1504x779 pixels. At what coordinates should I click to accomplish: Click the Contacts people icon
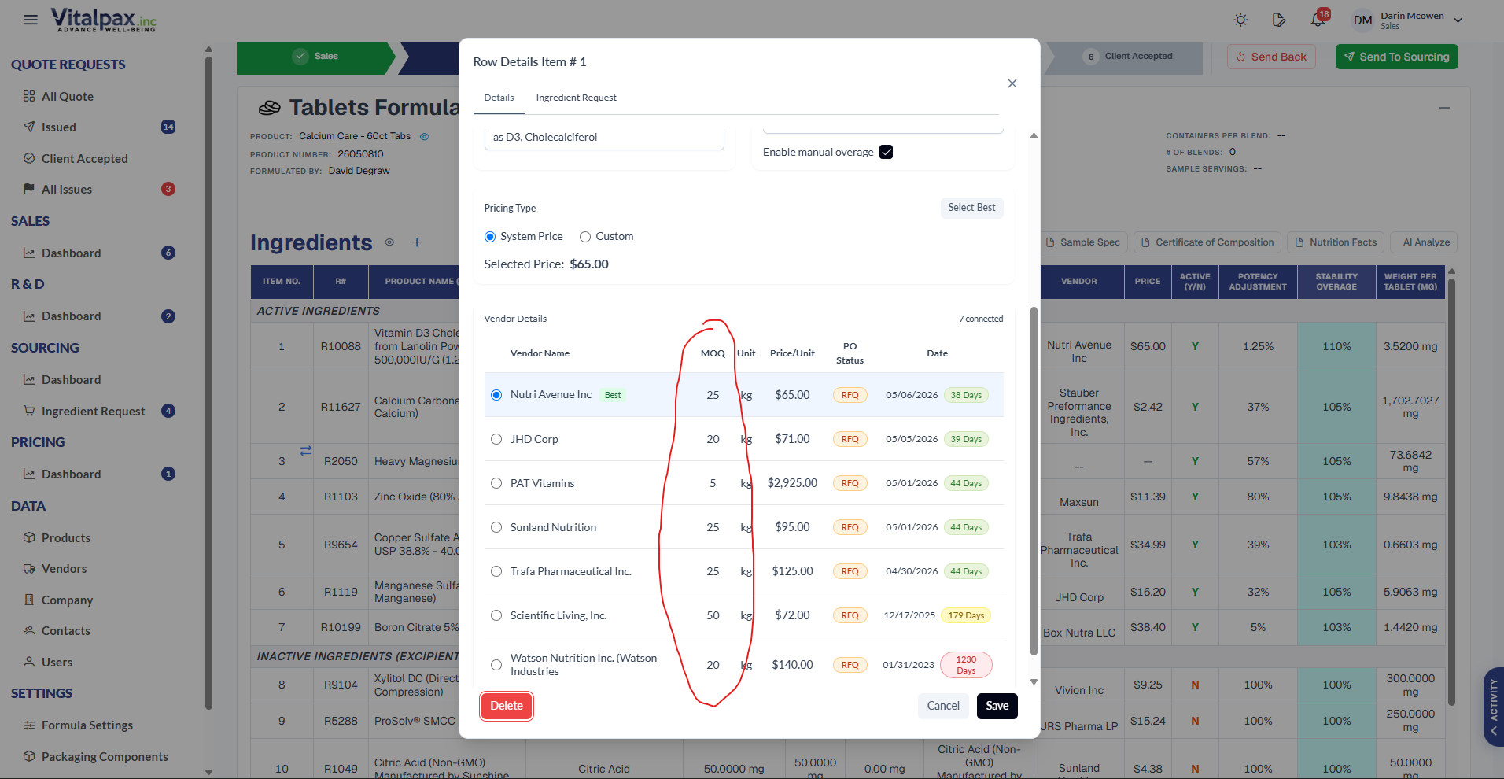tap(29, 630)
